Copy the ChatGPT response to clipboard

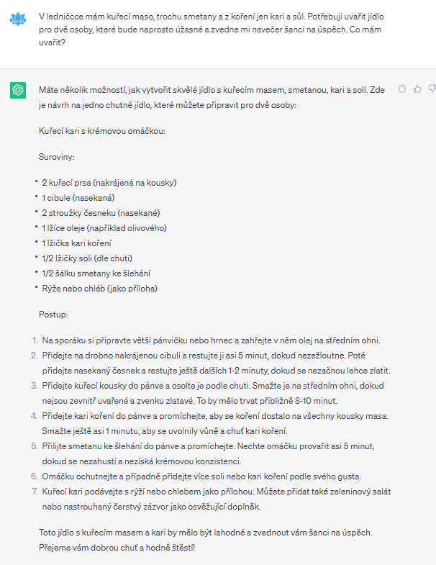402,89
